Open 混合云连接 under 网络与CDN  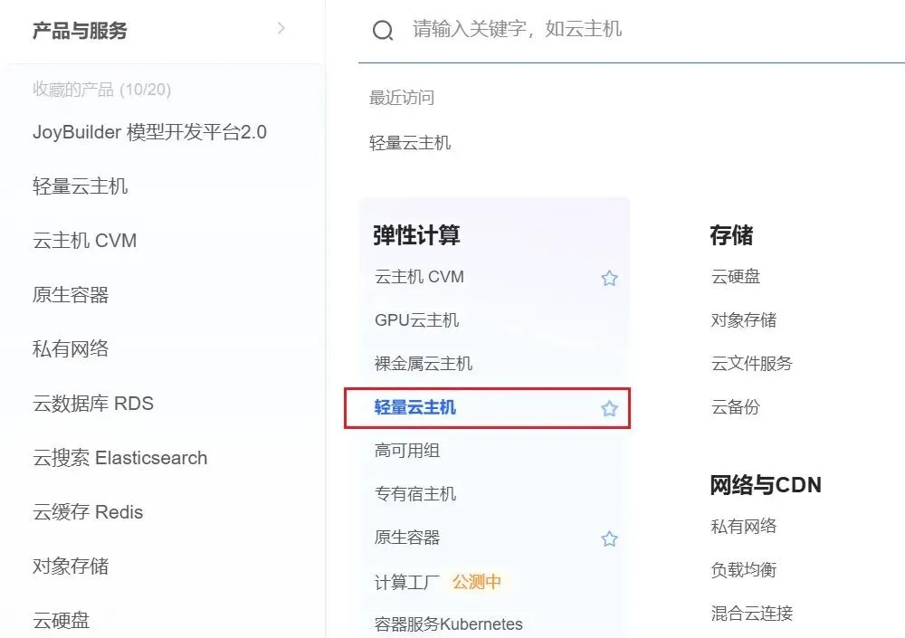point(751,614)
